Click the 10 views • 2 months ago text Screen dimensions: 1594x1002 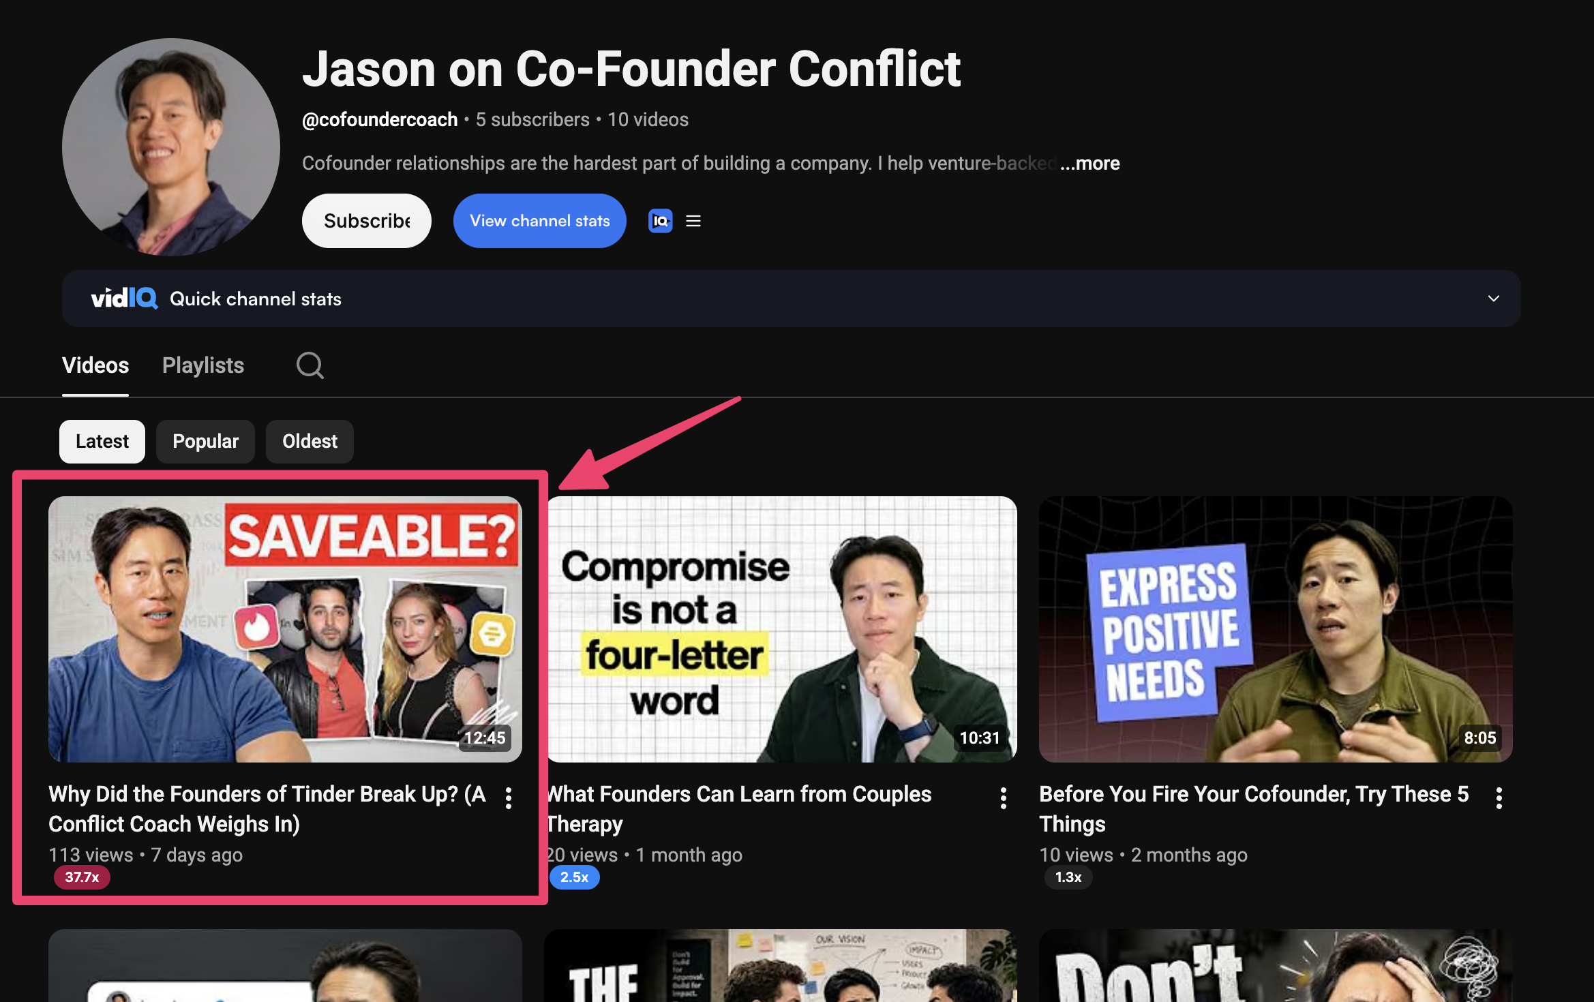(x=1143, y=855)
